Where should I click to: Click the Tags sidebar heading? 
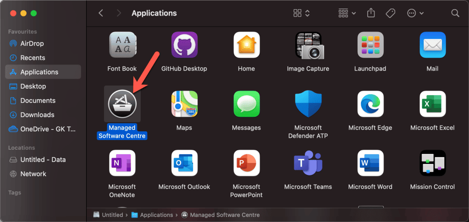tap(14, 193)
